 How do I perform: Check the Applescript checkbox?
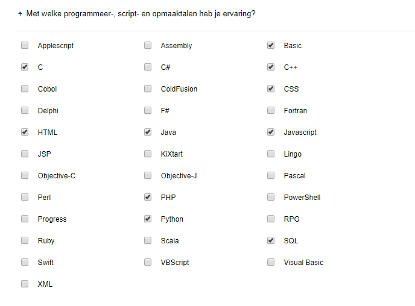tap(25, 45)
